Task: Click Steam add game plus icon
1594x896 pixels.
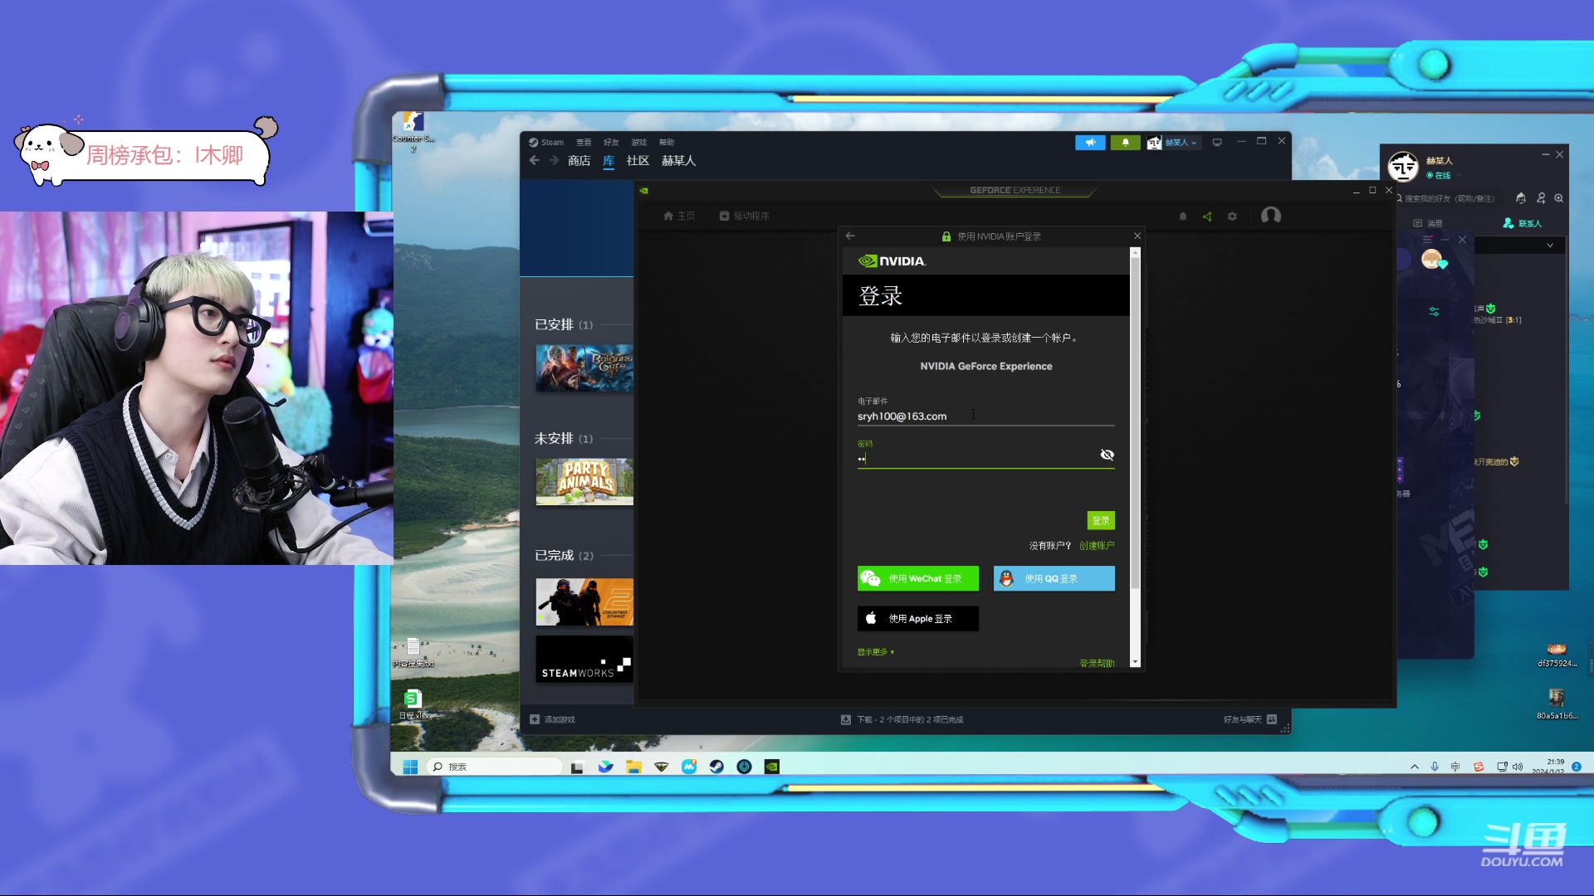Action: click(535, 719)
